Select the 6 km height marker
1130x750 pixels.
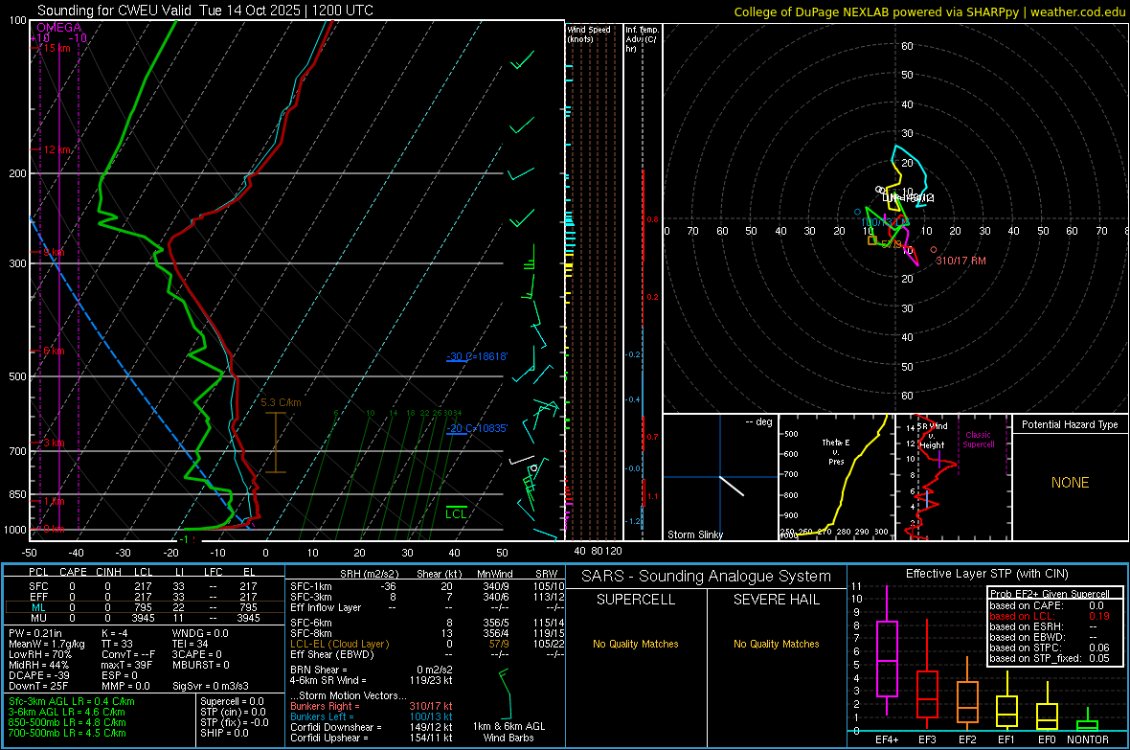(54, 352)
